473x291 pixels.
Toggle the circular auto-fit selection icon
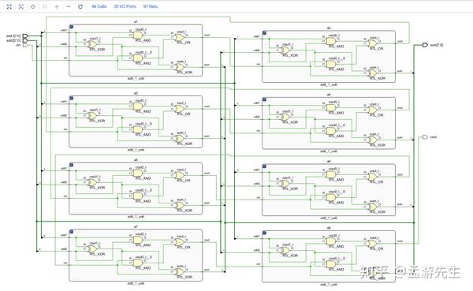pos(33,6)
